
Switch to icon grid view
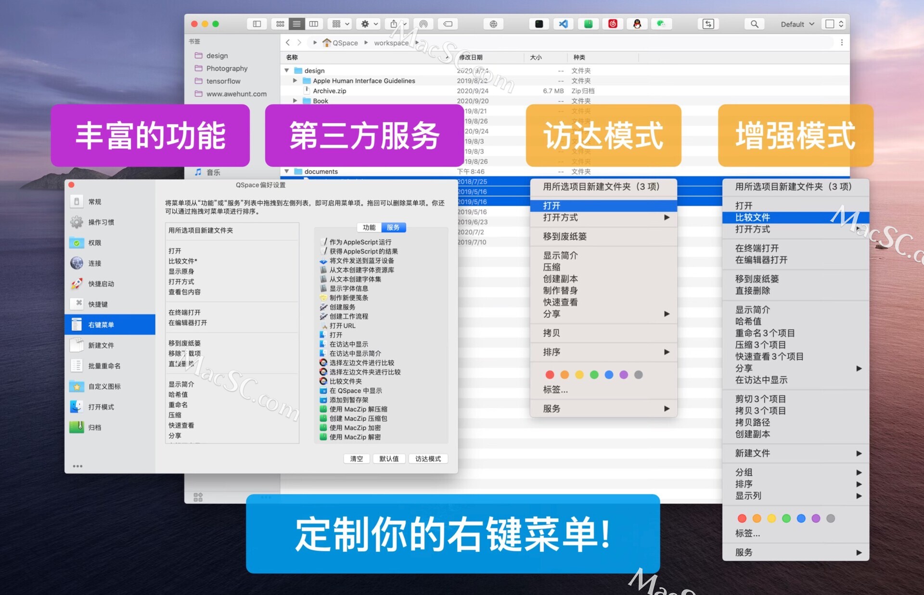click(280, 24)
